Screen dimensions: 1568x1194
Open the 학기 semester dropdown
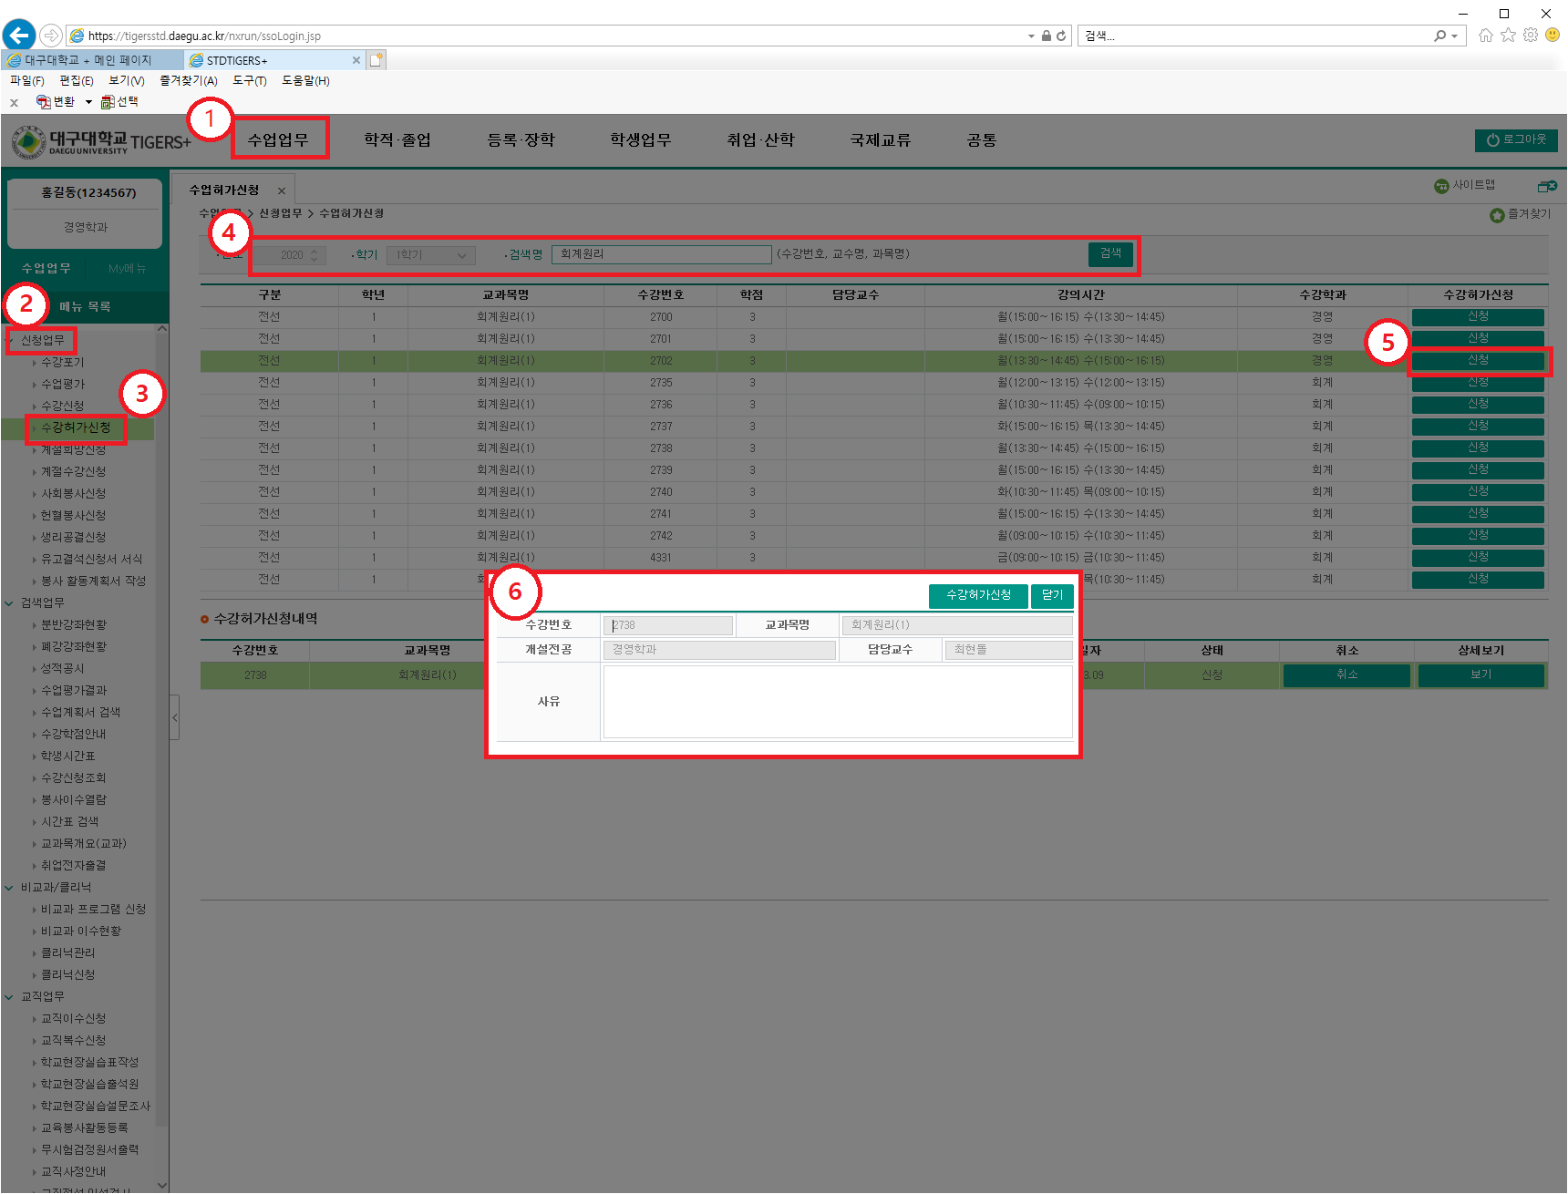tap(431, 255)
